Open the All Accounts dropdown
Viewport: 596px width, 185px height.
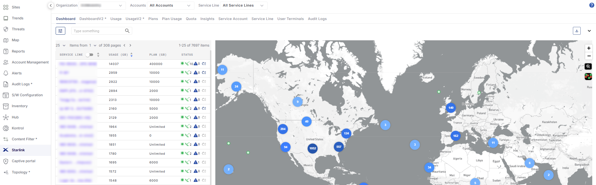click(x=170, y=6)
